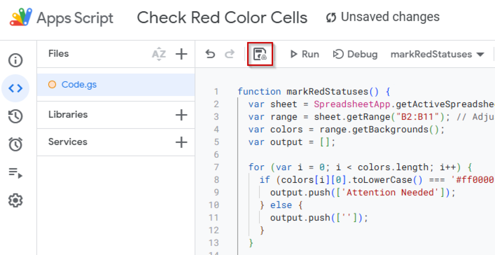
Task: Add a service with the plus button
Action: coord(181,142)
